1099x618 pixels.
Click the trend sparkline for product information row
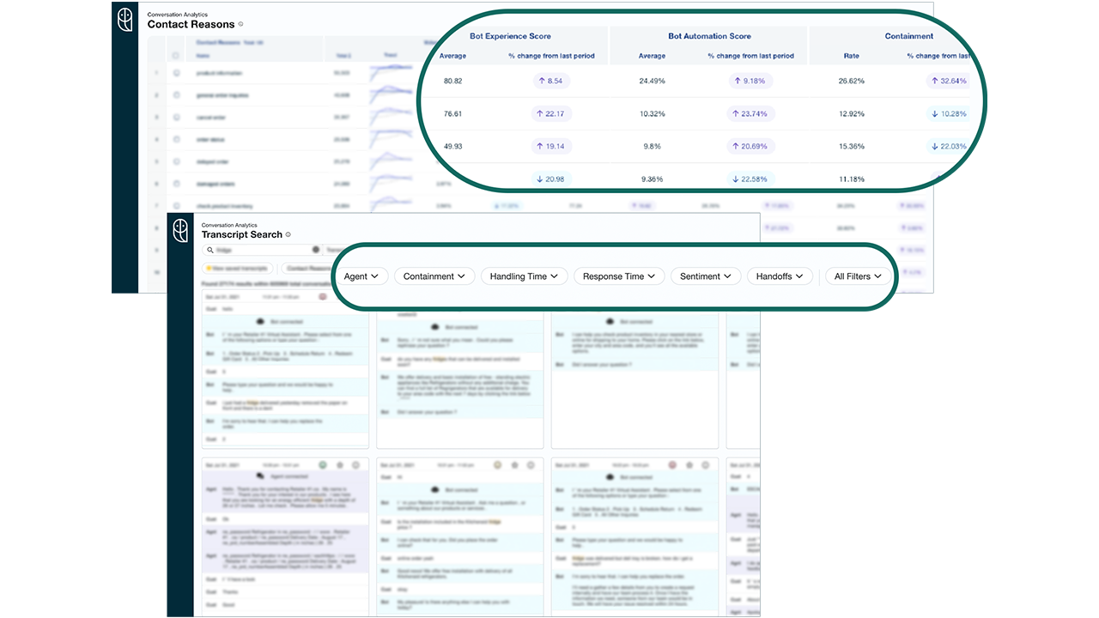tap(391, 73)
